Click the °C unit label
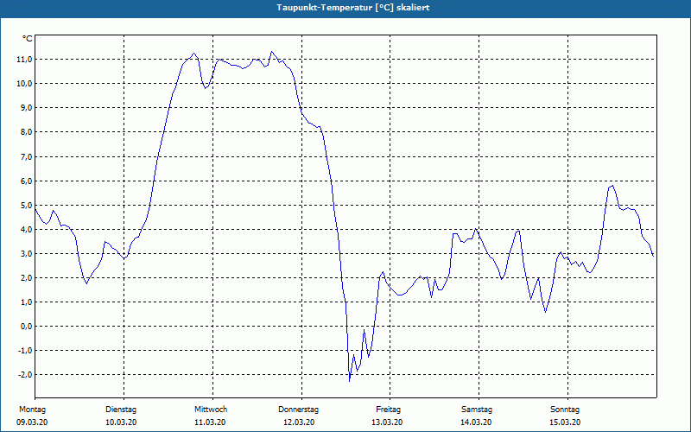This screenshot has width=691, height=432. coord(28,39)
